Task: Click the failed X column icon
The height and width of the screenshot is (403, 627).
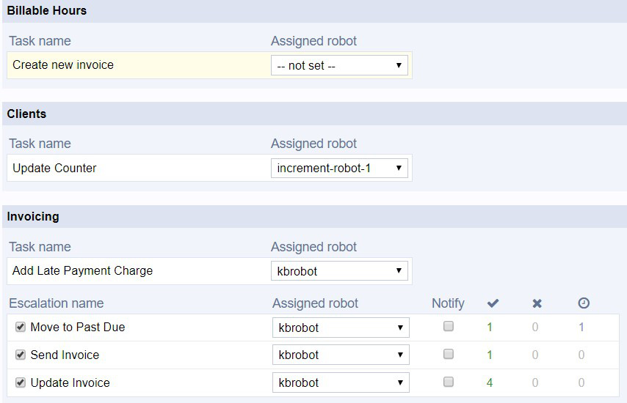Action: (537, 303)
